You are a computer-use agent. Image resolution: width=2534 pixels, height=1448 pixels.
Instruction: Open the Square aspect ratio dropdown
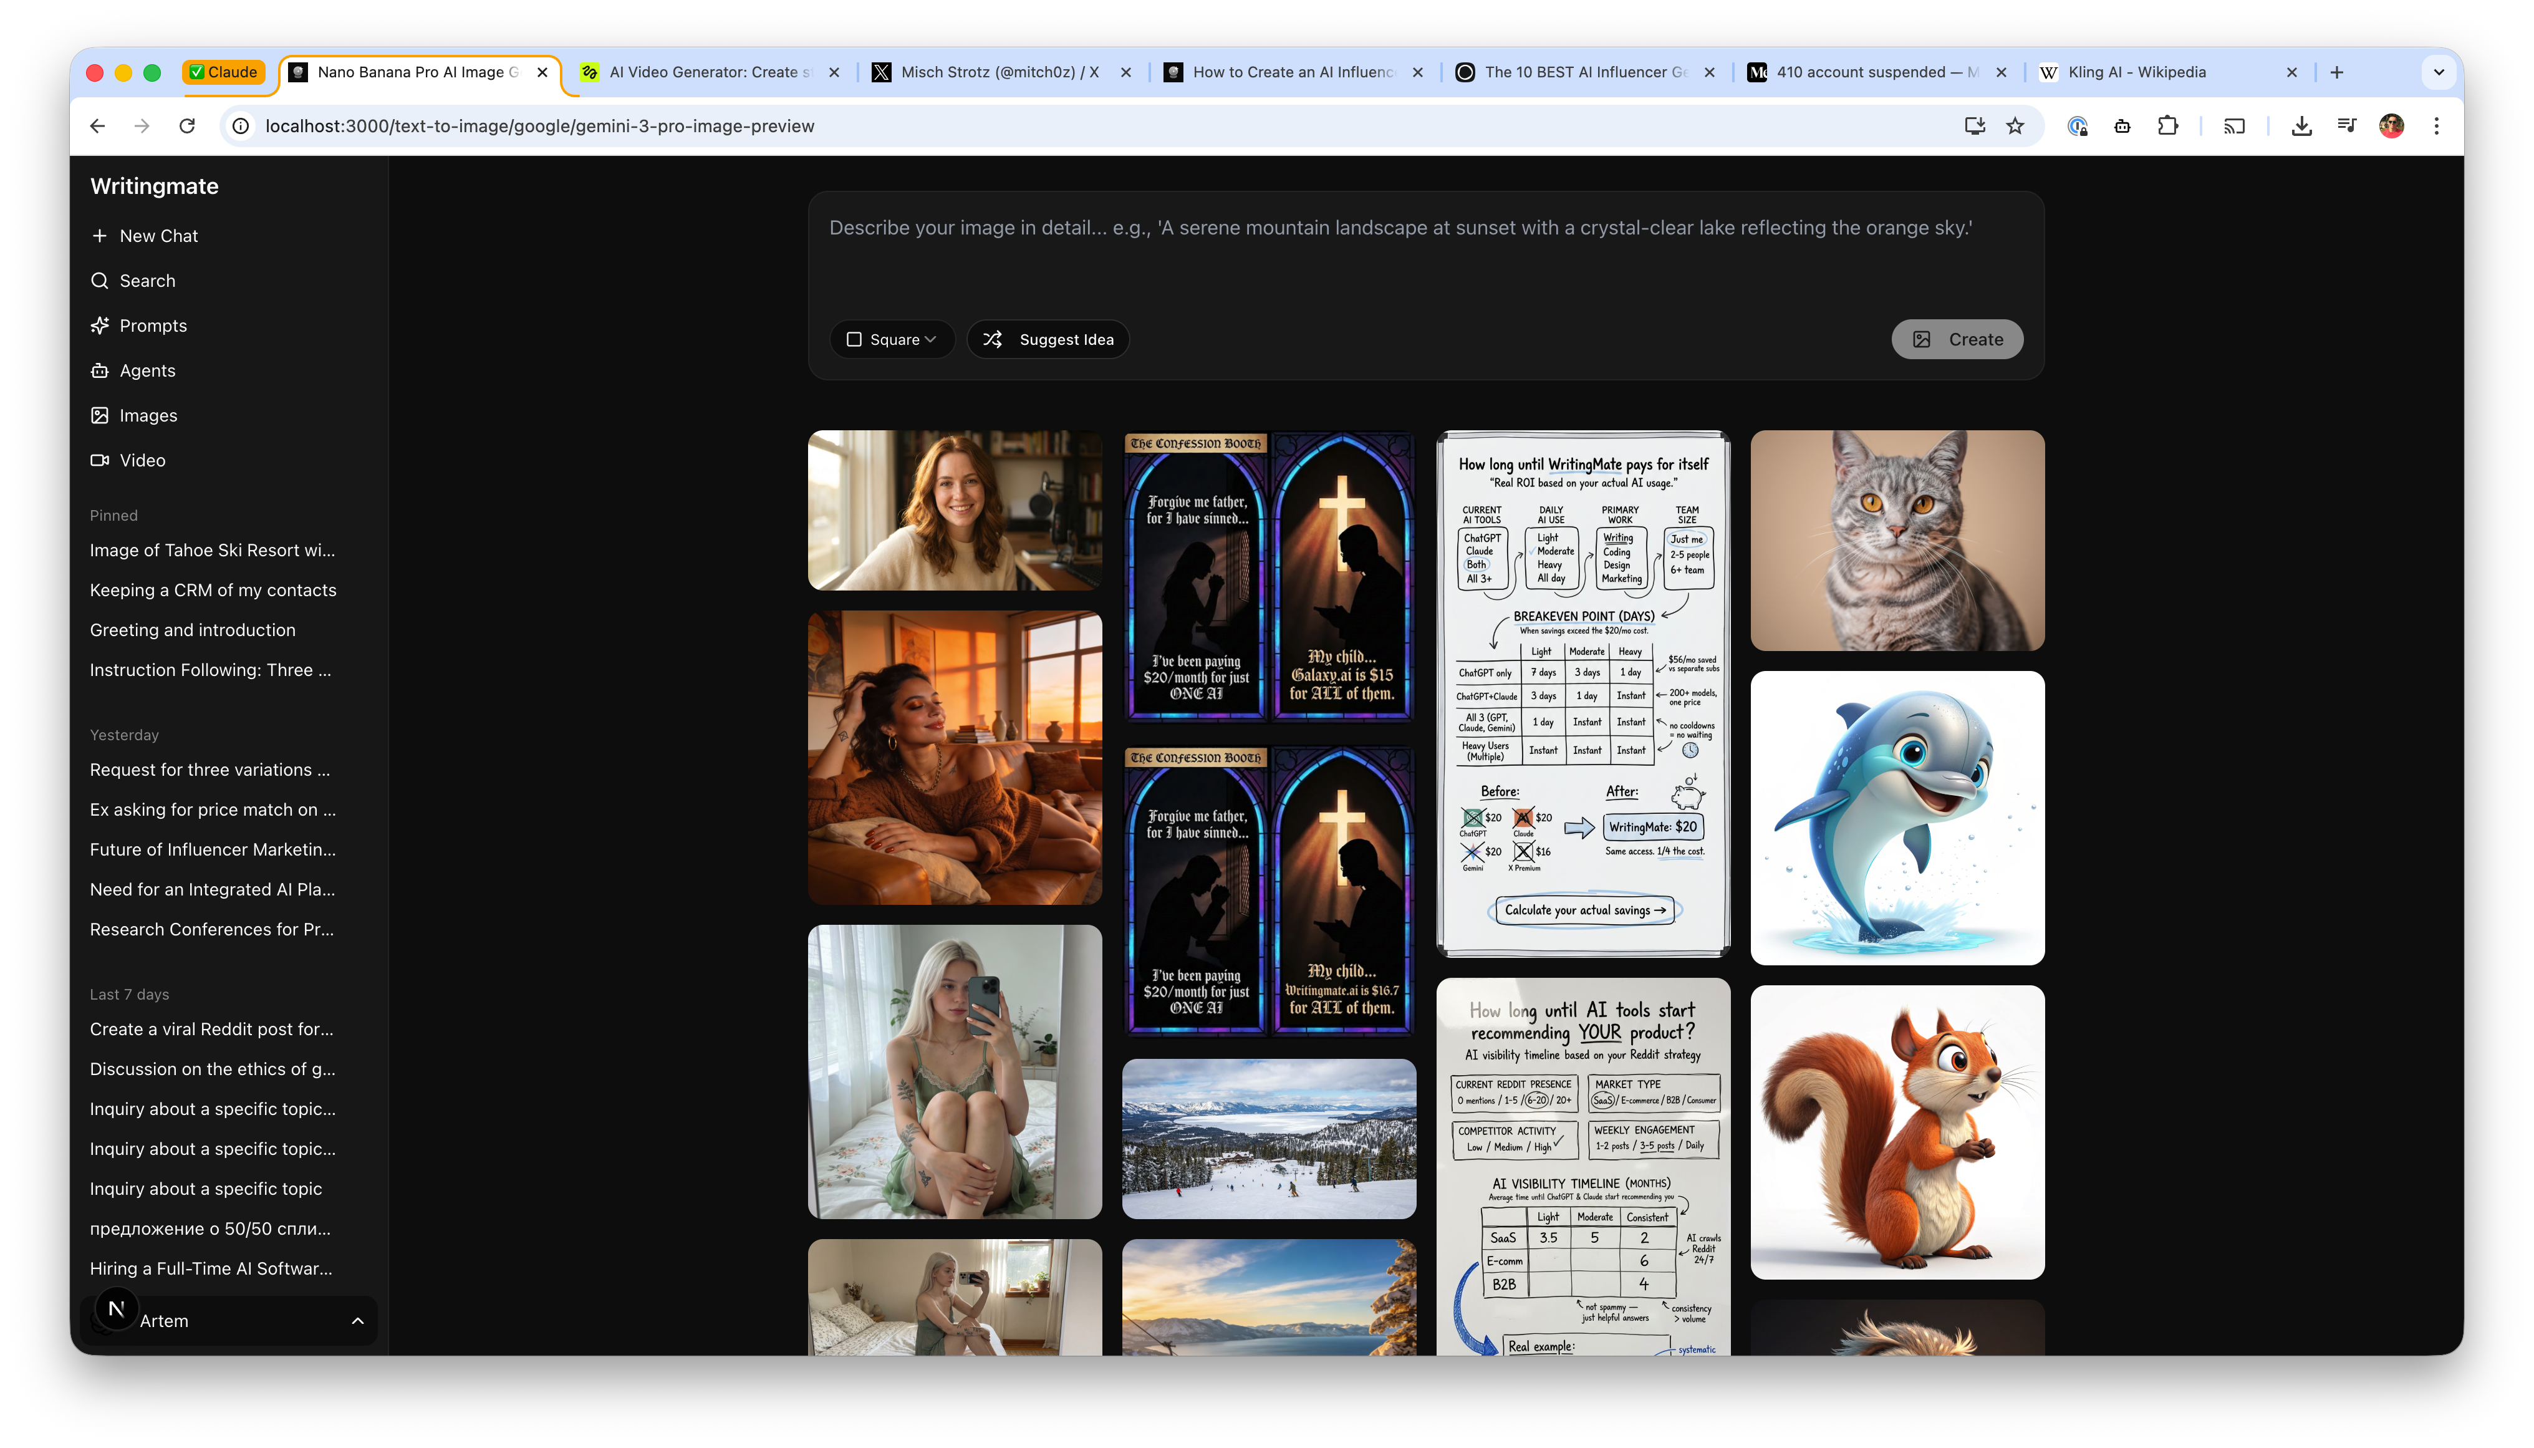click(x=892, y=339)
